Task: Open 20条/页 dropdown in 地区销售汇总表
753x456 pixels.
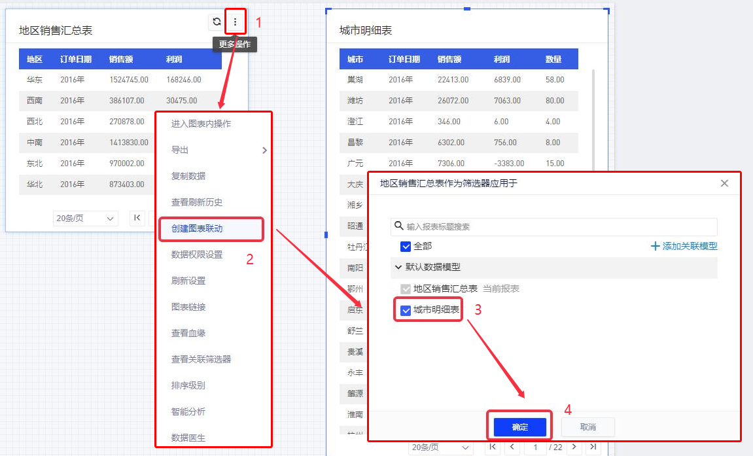Action: point(86,218)
